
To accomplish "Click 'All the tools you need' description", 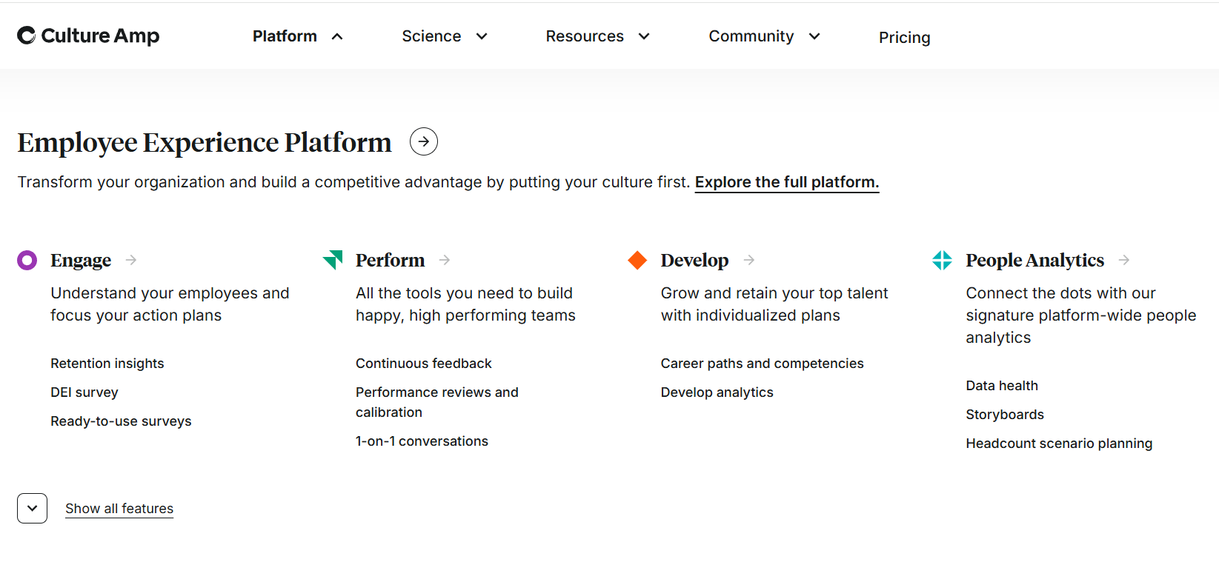I will (465, 304).
